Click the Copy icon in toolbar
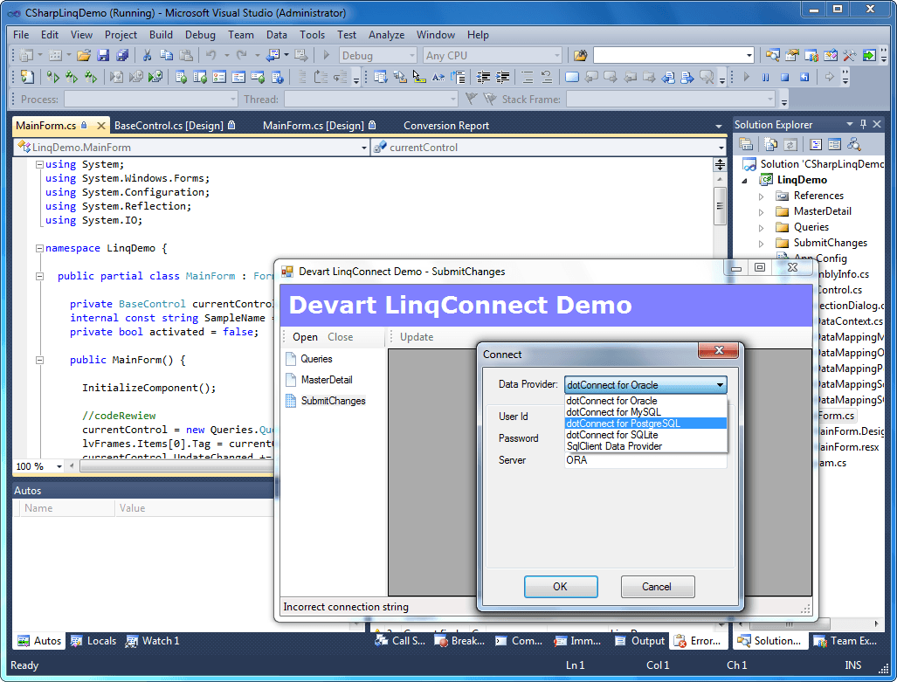897x682 pixels. [167, 56]
